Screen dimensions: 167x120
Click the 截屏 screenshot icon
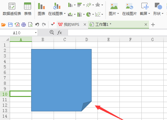coord(145,6)
